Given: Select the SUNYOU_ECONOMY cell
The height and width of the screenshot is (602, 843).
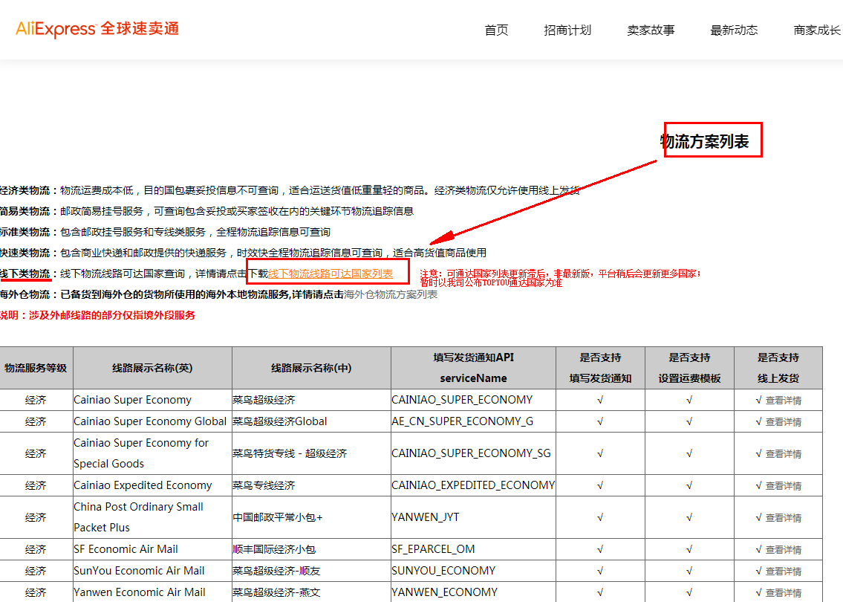Looking at the screenshot, I should point(474,570).
